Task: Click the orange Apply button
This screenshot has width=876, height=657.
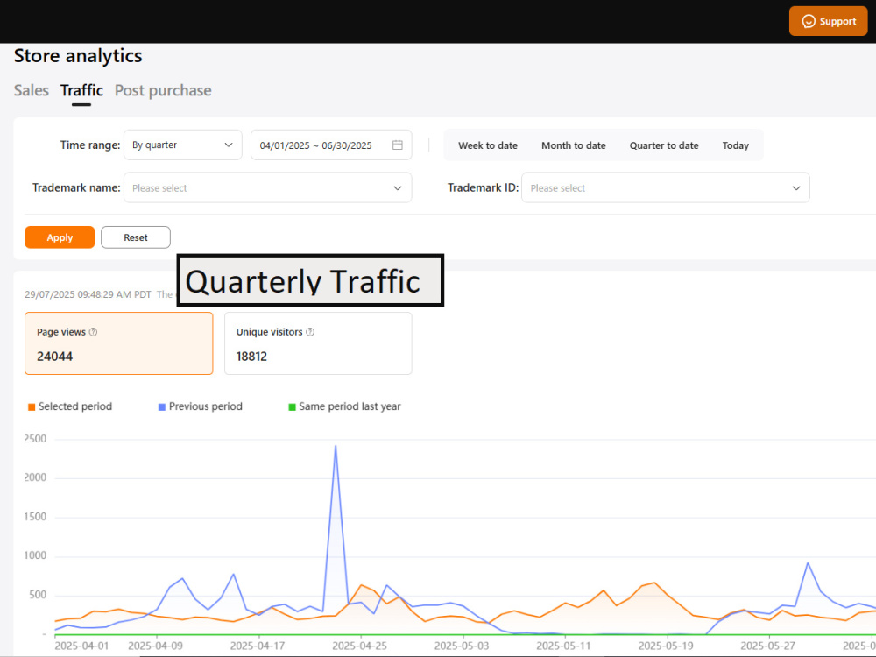Action: [60, 237]
